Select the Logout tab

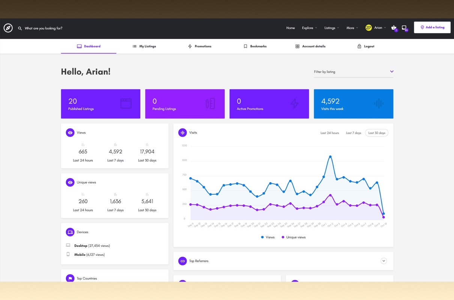click(366, 46)
